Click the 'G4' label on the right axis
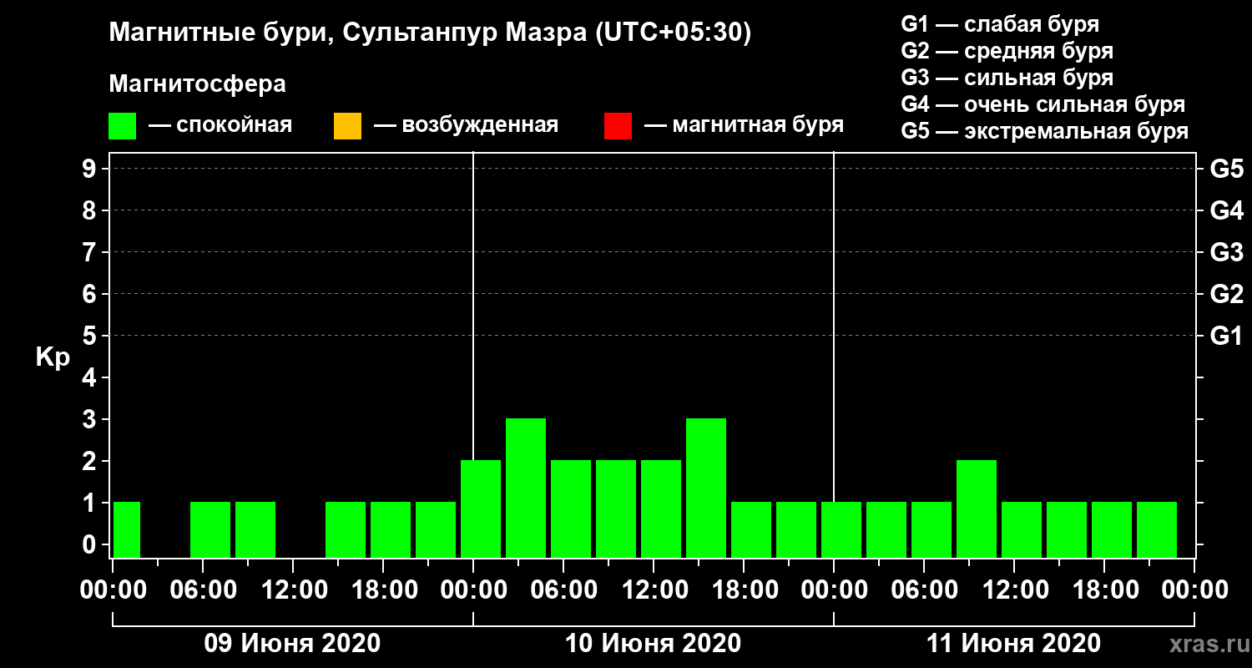Viewport: 1252px width, 668px height. click(x=1227, y=210)
